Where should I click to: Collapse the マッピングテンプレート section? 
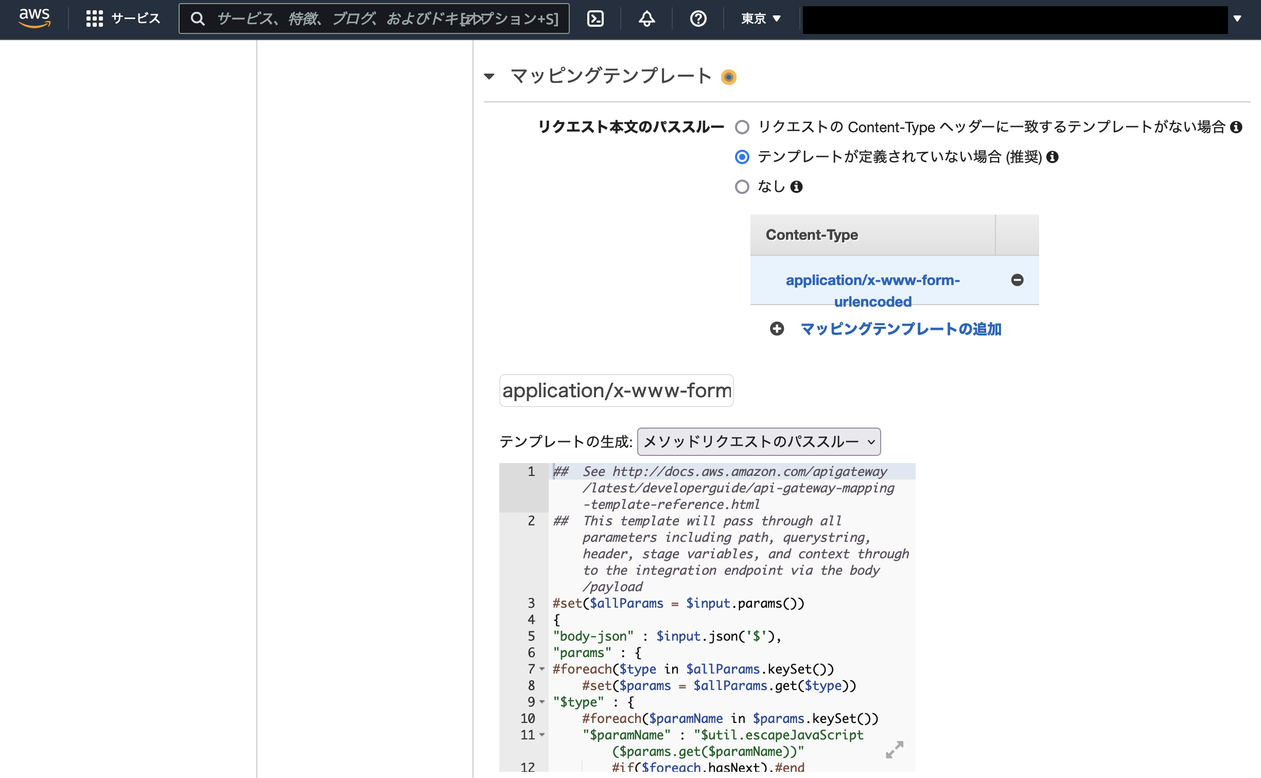pyautogui.click(x=489, y=76)
